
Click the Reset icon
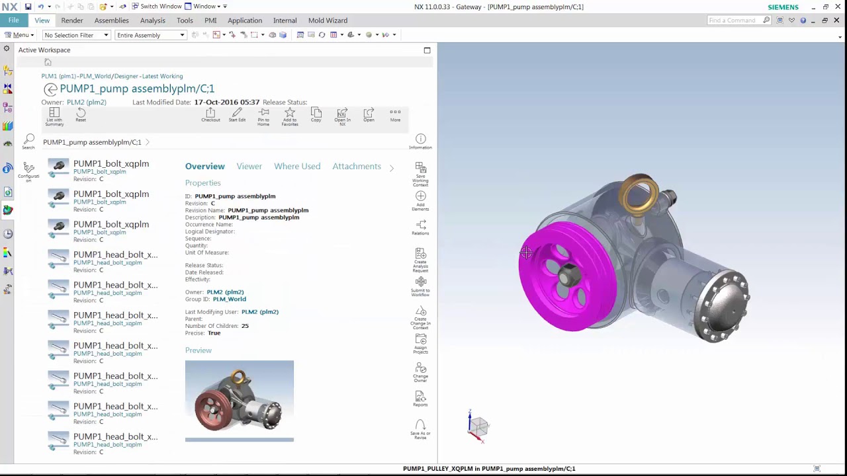point(81,115)
